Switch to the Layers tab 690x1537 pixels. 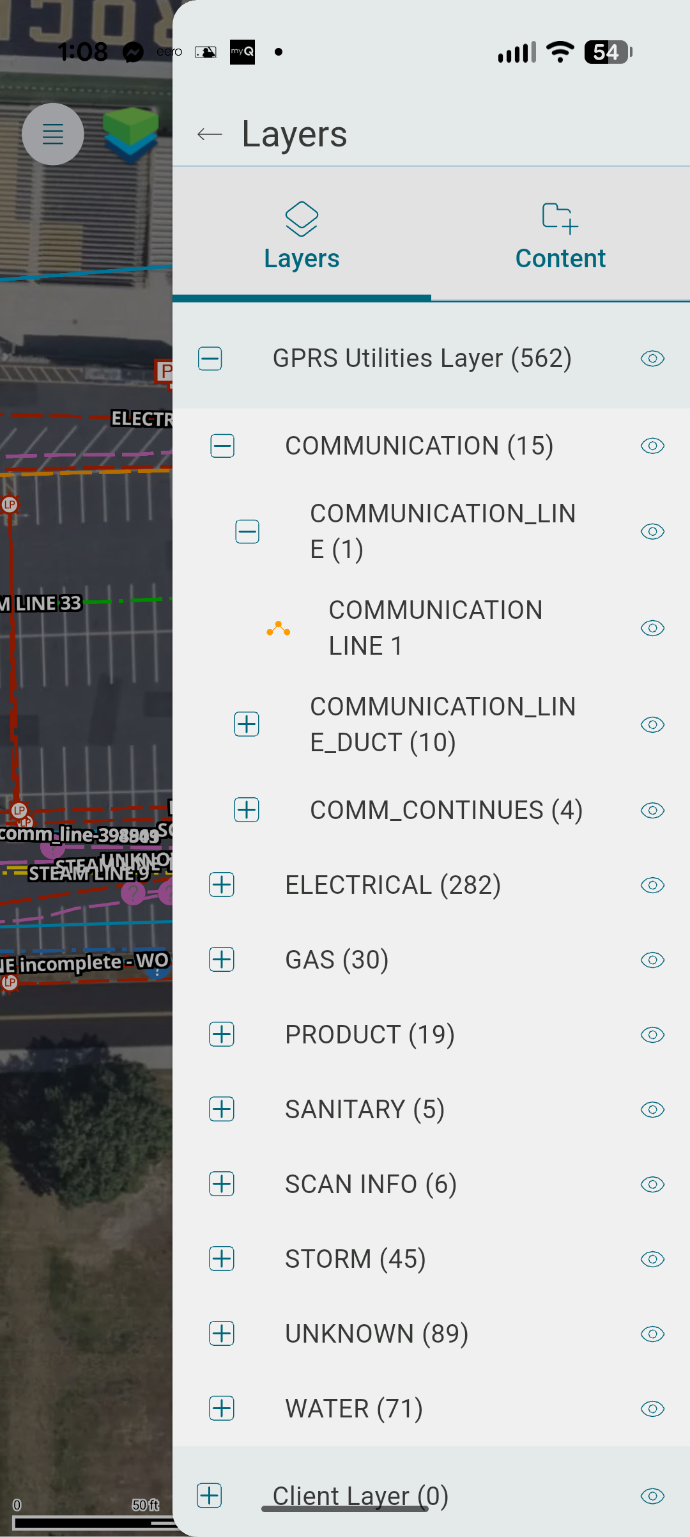[x=302, y=235]
